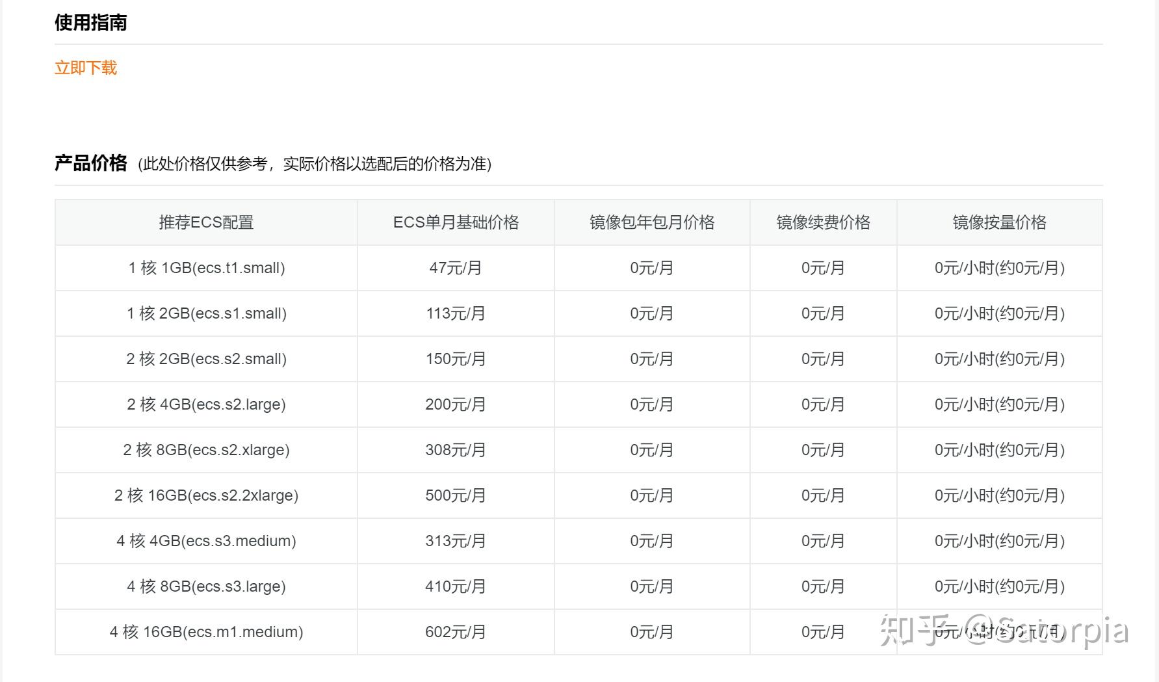Select the 2 核 8GB(ecs.s2.xlarge) cell
Viewport: 1159px width, 682px height.
(206, 450)
